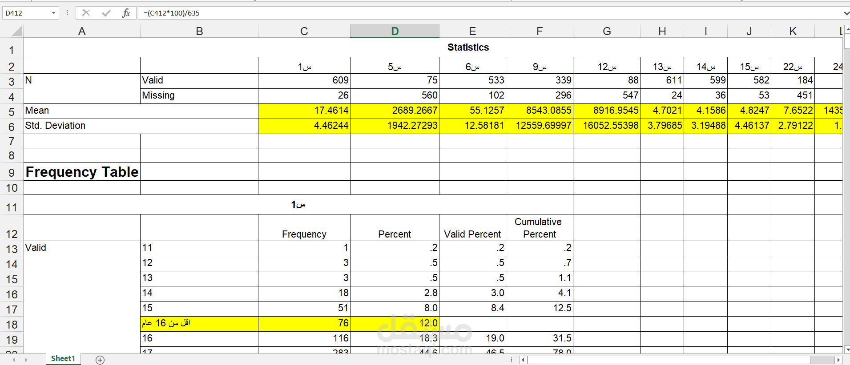Expand the formula bar chevron
The height and width of the screenshot is (365, 850).
[846, 13]
